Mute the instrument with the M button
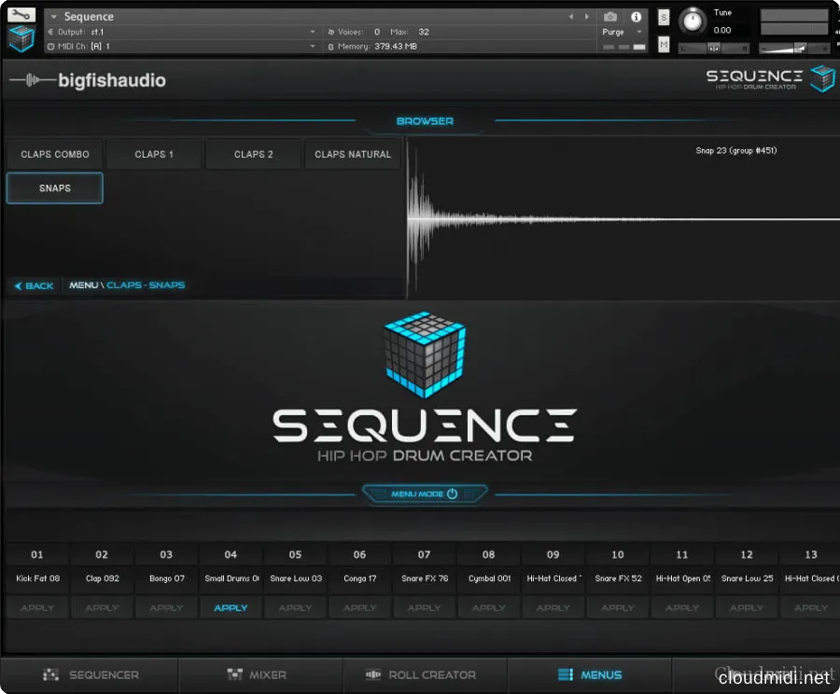The image size is (840, 694). click(x=663, y=43)
